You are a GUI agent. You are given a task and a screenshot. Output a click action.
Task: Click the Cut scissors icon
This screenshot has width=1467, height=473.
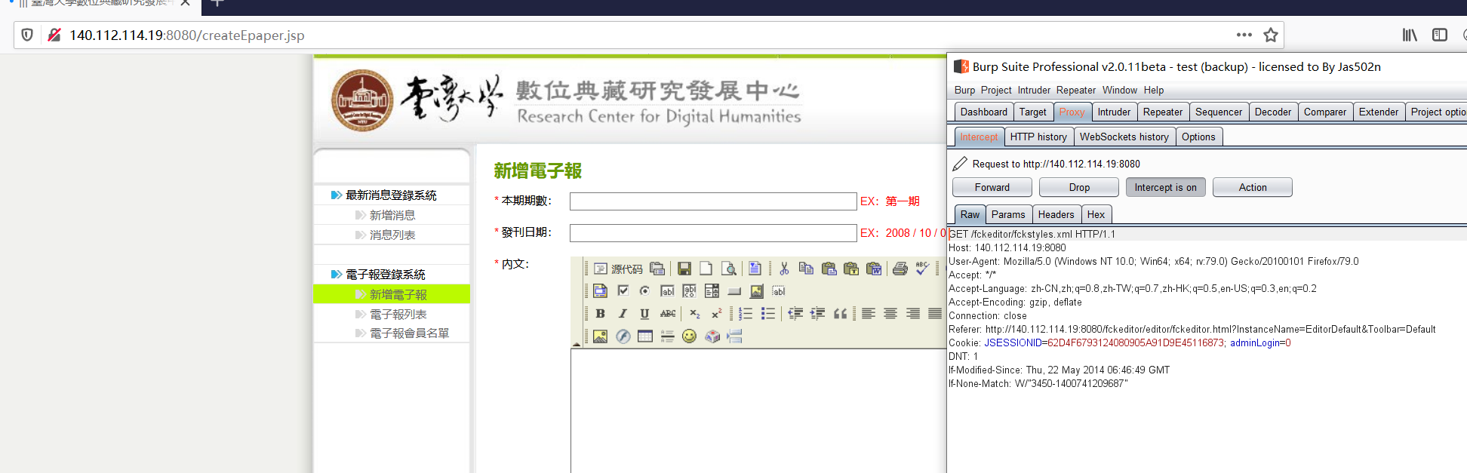784,269
